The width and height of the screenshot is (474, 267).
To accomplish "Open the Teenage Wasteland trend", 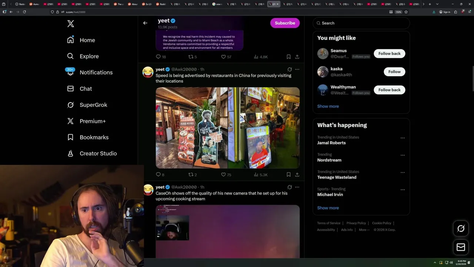I will pyautogui.click(x=337, y=177).
